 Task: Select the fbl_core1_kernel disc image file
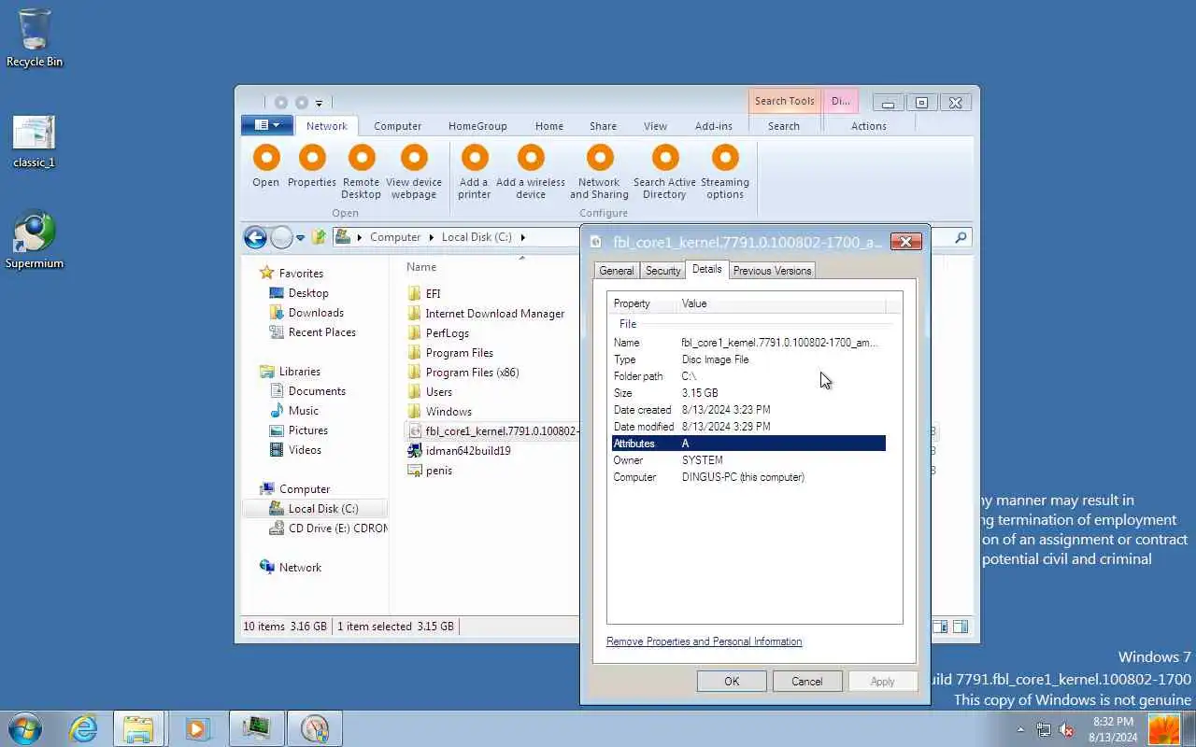pyautogui.click(x=493, y=430)
